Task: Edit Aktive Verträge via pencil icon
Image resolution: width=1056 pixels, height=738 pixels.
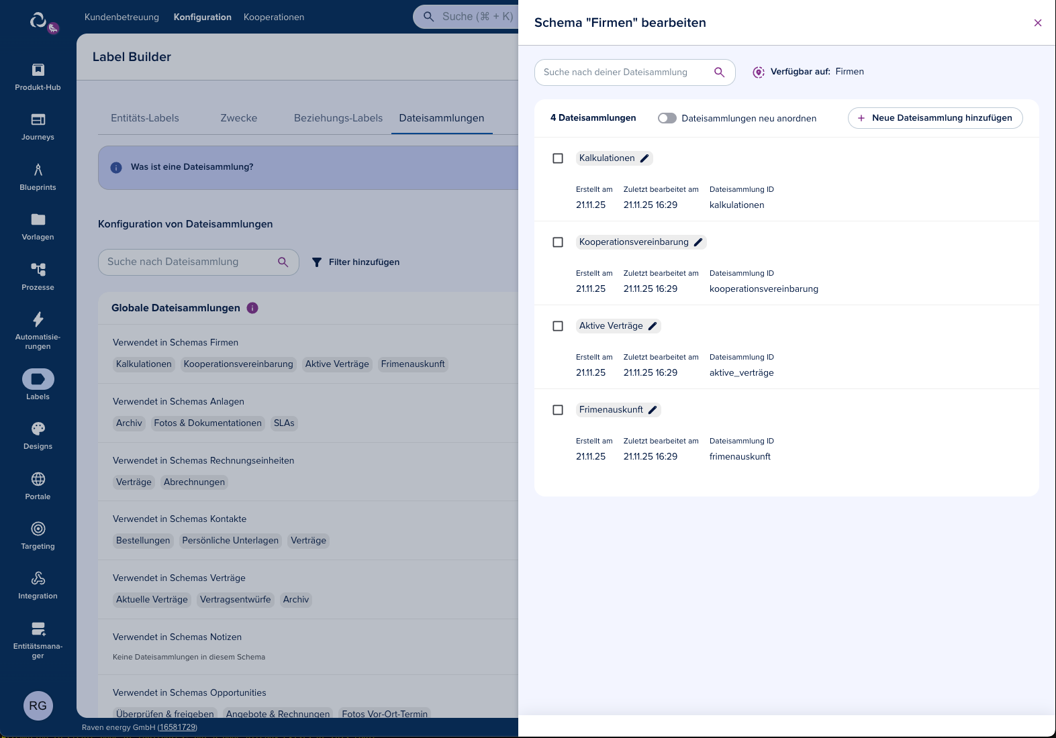Action: pyautogui.click(x=653, y=326)
